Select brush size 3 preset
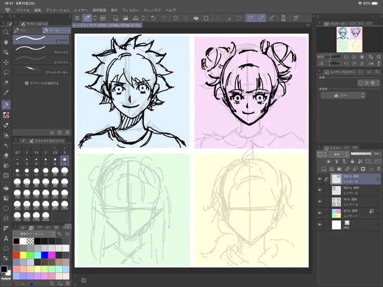Image resolution: width=383 pixels, height=287 pixels. coord(64,150)
